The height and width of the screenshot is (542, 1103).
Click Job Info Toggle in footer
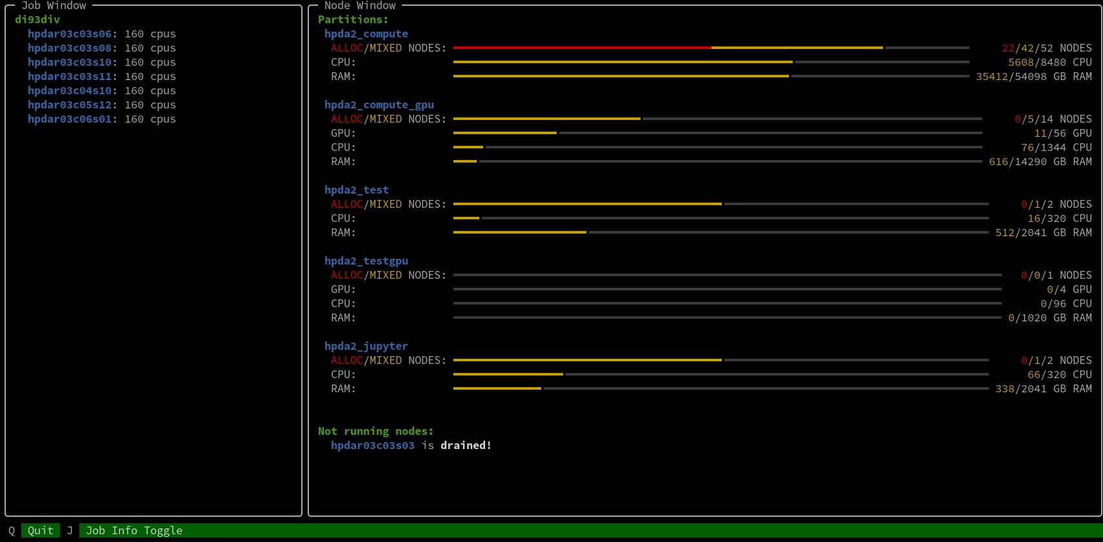(134, 530)
